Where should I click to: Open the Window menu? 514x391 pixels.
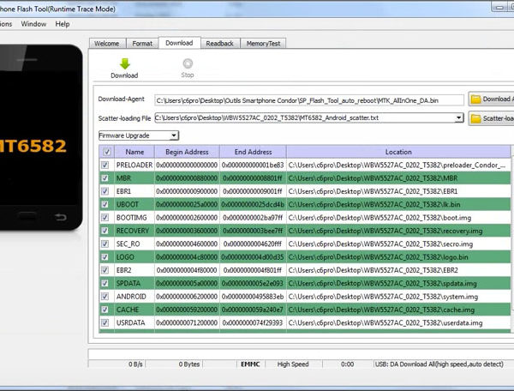33,24
